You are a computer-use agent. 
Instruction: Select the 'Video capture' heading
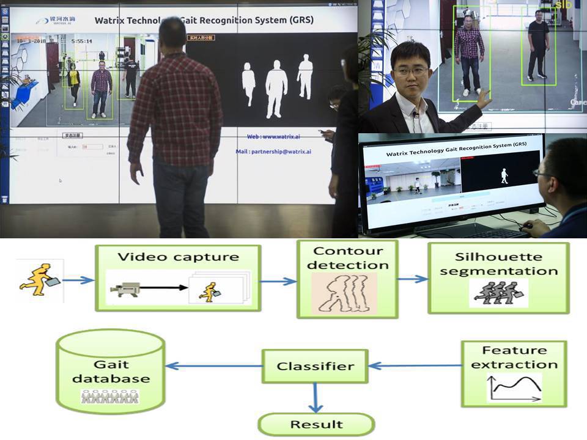click(x=178, y=257)
